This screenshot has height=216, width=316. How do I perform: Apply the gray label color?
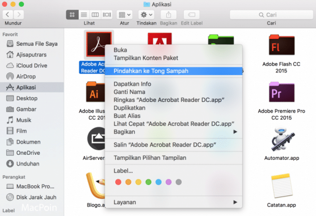tap(179, 182)
